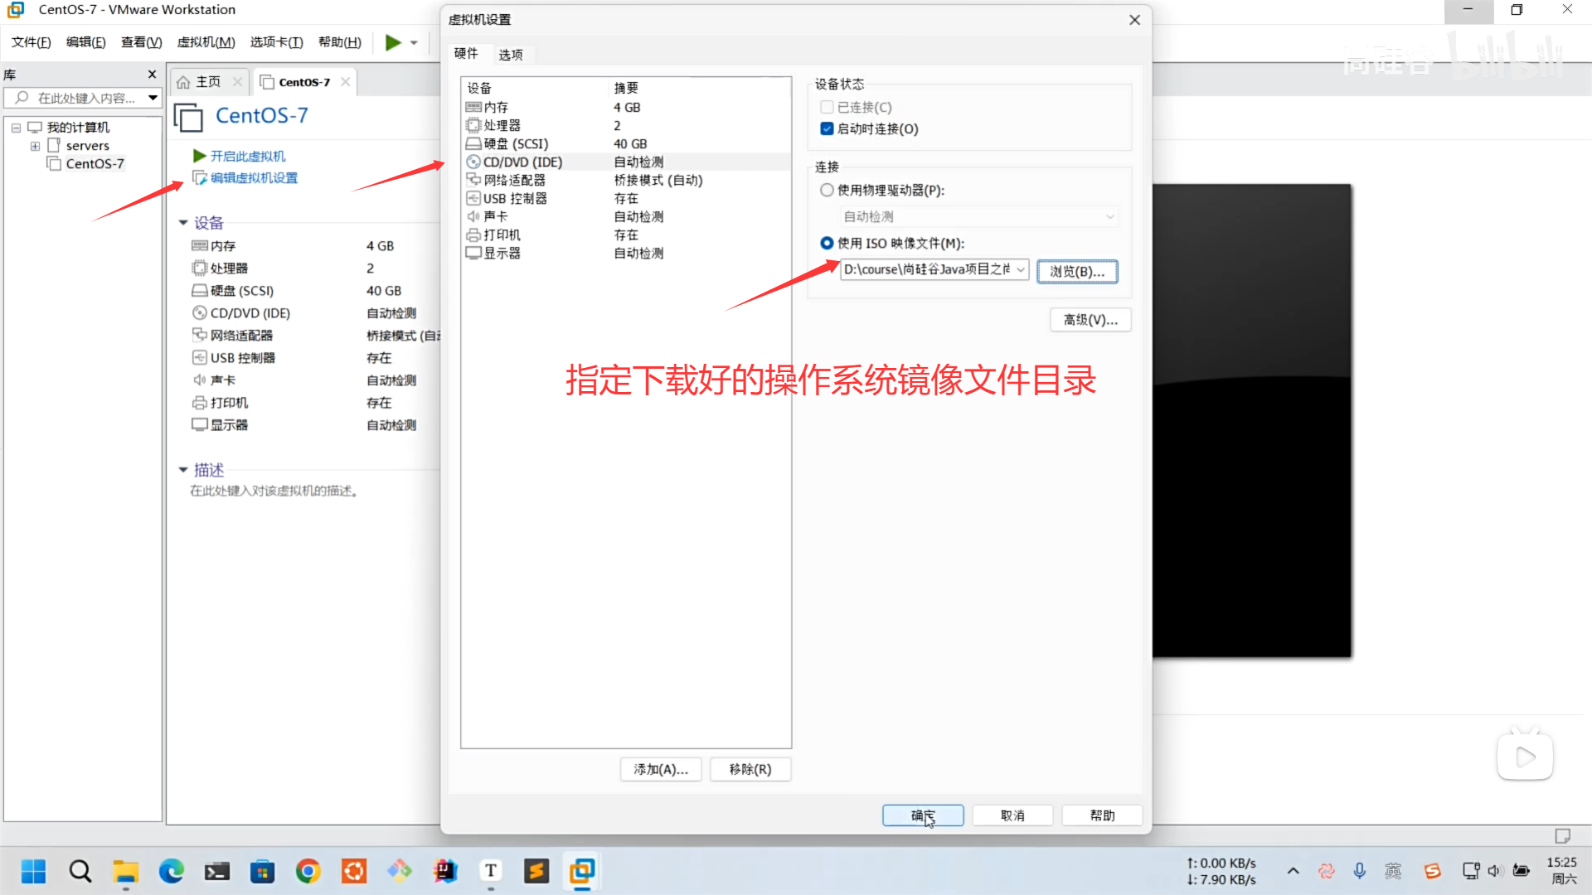Screen dimensions: 1592x895
Task: Select the USB controller device in hardware list
Action: [x=515, y=198]
